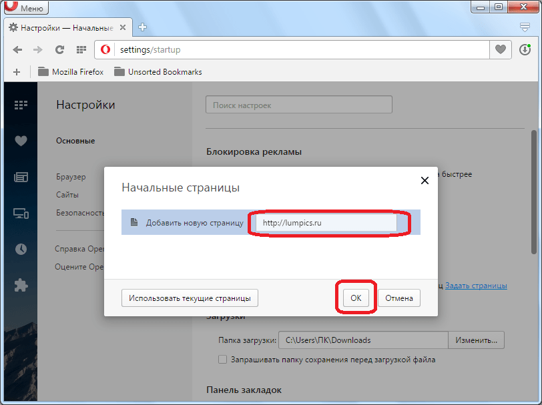Click the Блокировка рекламы heading

254,151
